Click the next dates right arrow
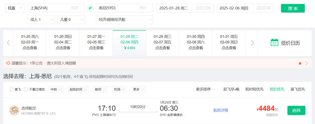This screenshot has height=124, width=315. (x=252, y=43)
